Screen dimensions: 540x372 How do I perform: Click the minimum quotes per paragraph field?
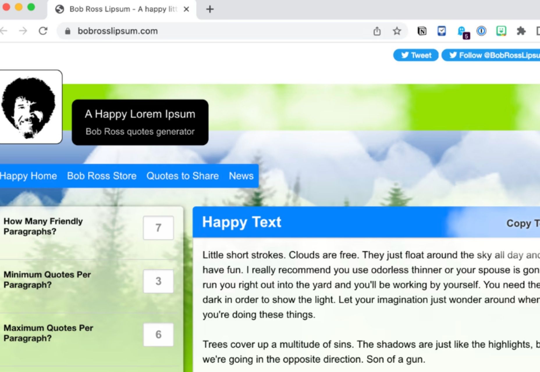coord(158,281)
